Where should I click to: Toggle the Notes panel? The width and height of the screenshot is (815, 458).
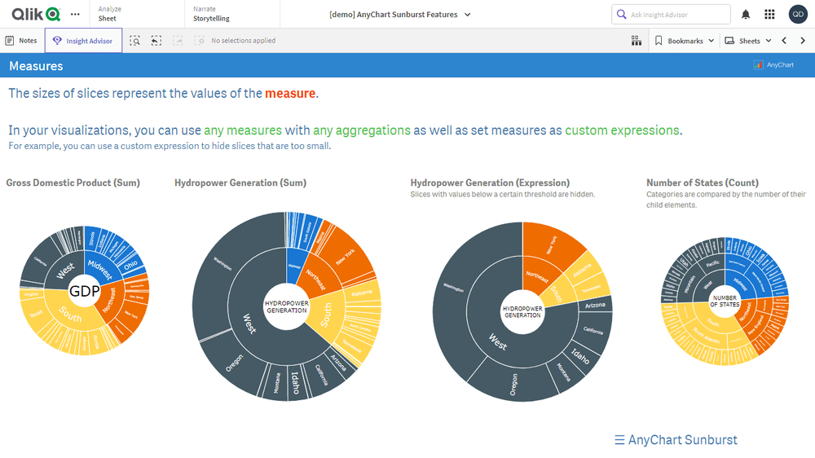(x=21, y=41)
